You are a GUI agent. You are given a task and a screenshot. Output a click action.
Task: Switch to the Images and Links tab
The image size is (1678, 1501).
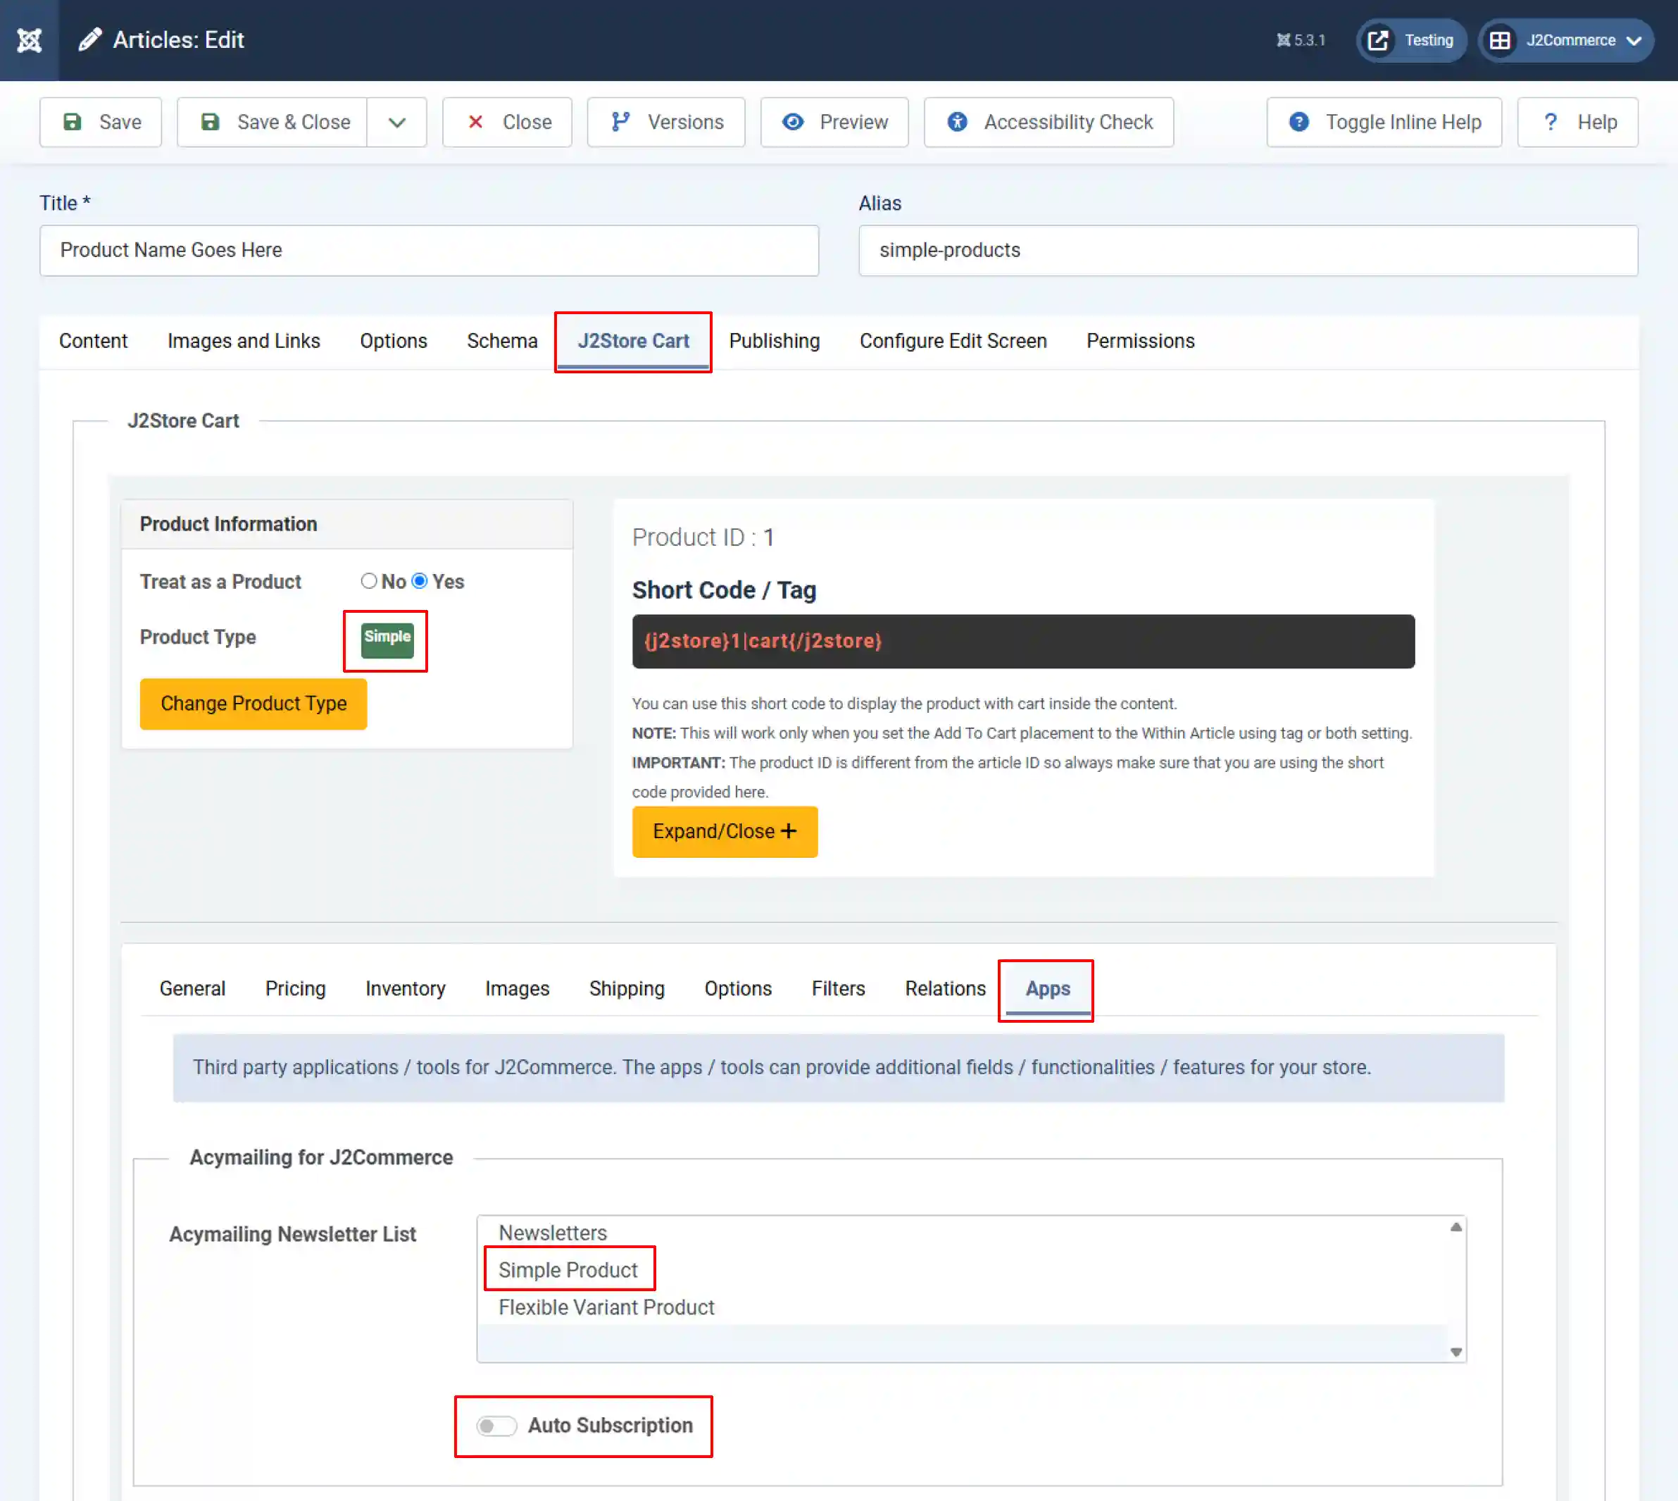[x=243, y=341]
